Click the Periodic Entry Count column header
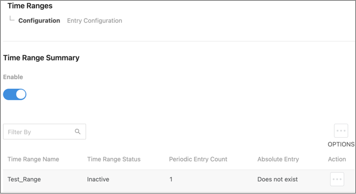The image size is (356, 194). [x=198, y=159]
